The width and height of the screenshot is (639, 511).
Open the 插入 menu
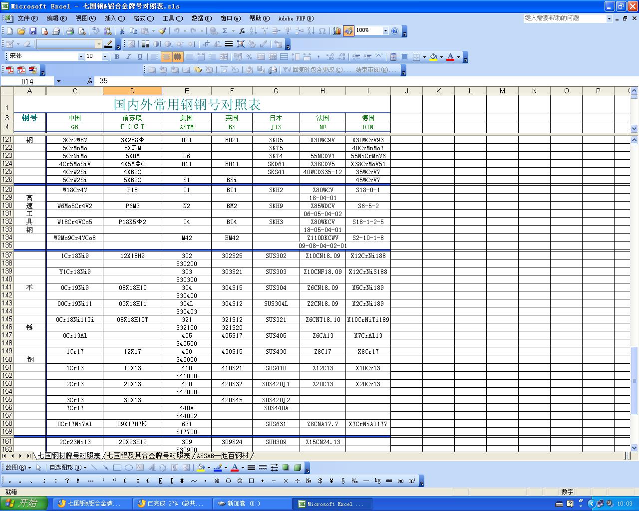(114, 18)
